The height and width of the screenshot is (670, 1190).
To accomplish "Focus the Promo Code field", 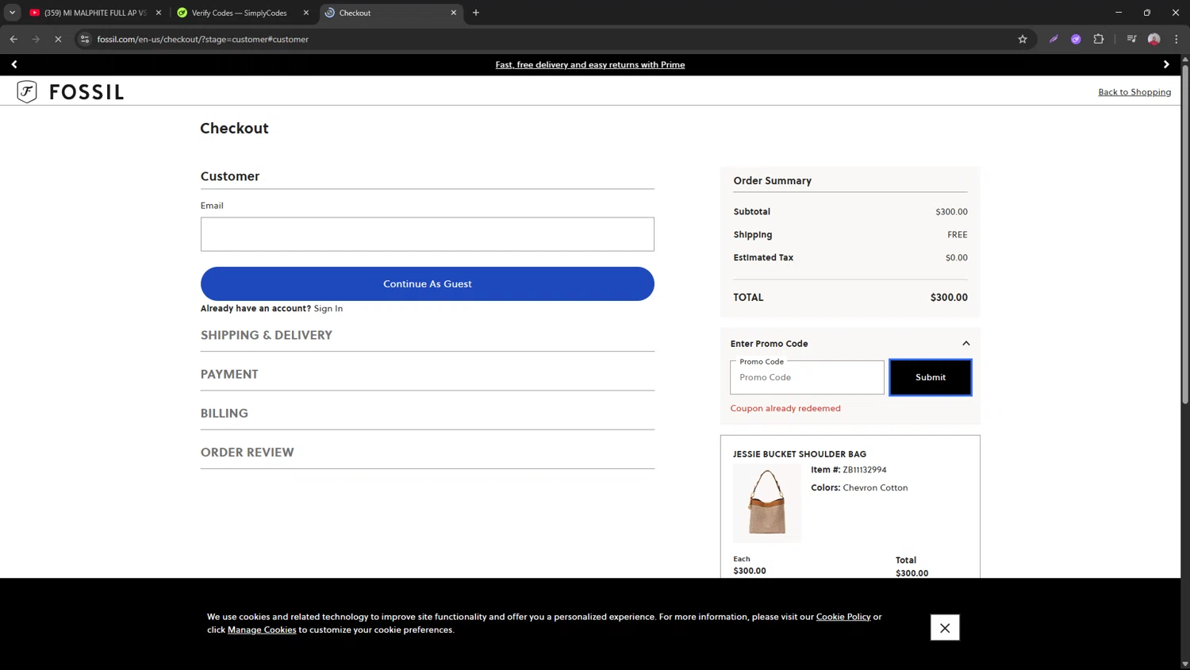I will tap(807, 378).
